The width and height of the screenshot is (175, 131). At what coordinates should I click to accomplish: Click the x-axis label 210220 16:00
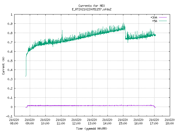click(x=138, y=122)
